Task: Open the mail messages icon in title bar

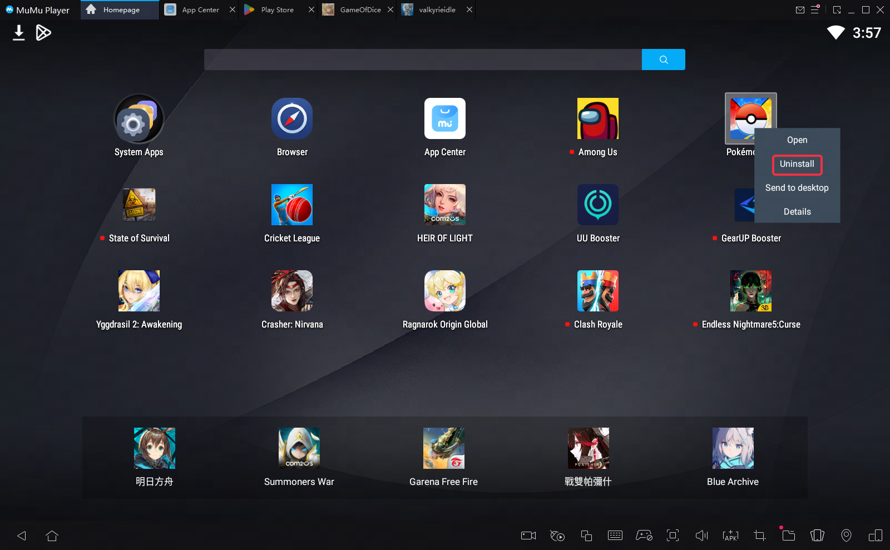Action: 800,10
